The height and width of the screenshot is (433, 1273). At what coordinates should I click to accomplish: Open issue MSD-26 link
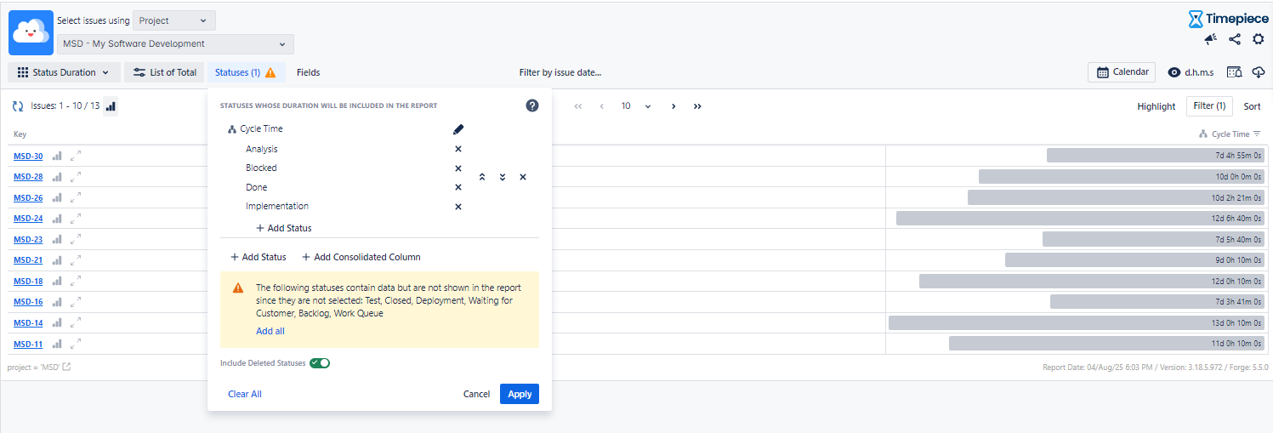click(x=28, y=197)
